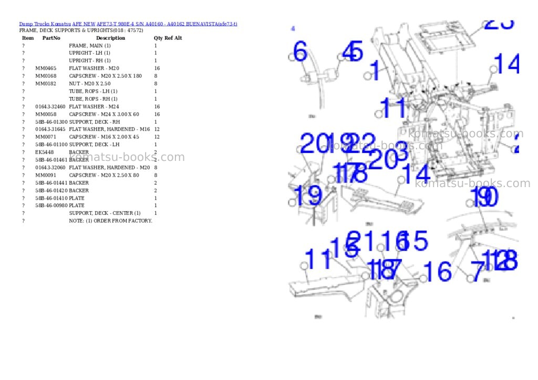Click callout number 45 in diagram

click(x=353, y=51)
